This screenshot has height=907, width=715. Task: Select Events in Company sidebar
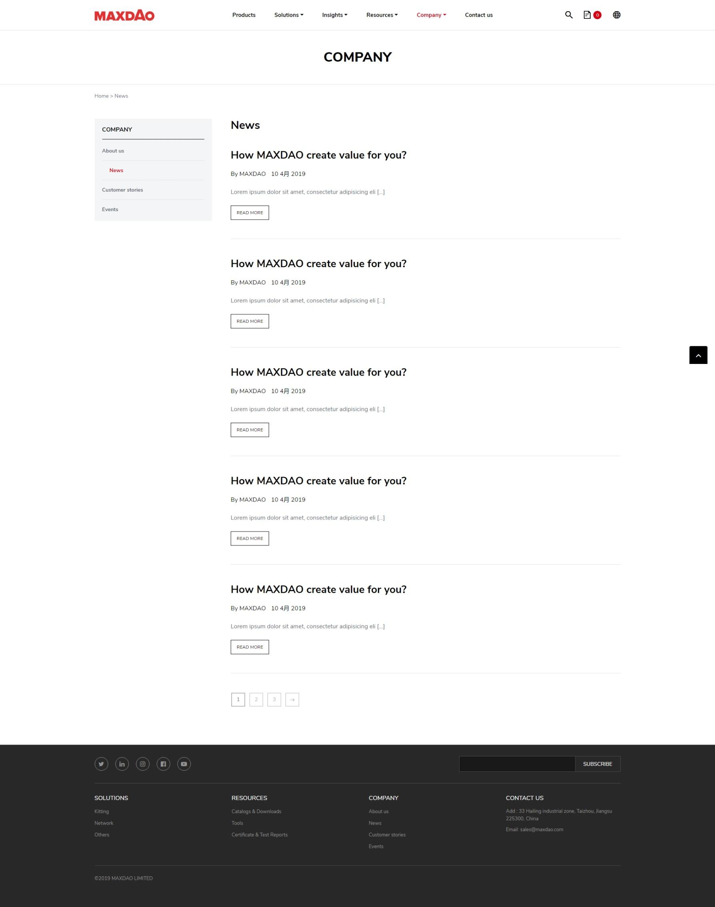[x=110, y=209]
